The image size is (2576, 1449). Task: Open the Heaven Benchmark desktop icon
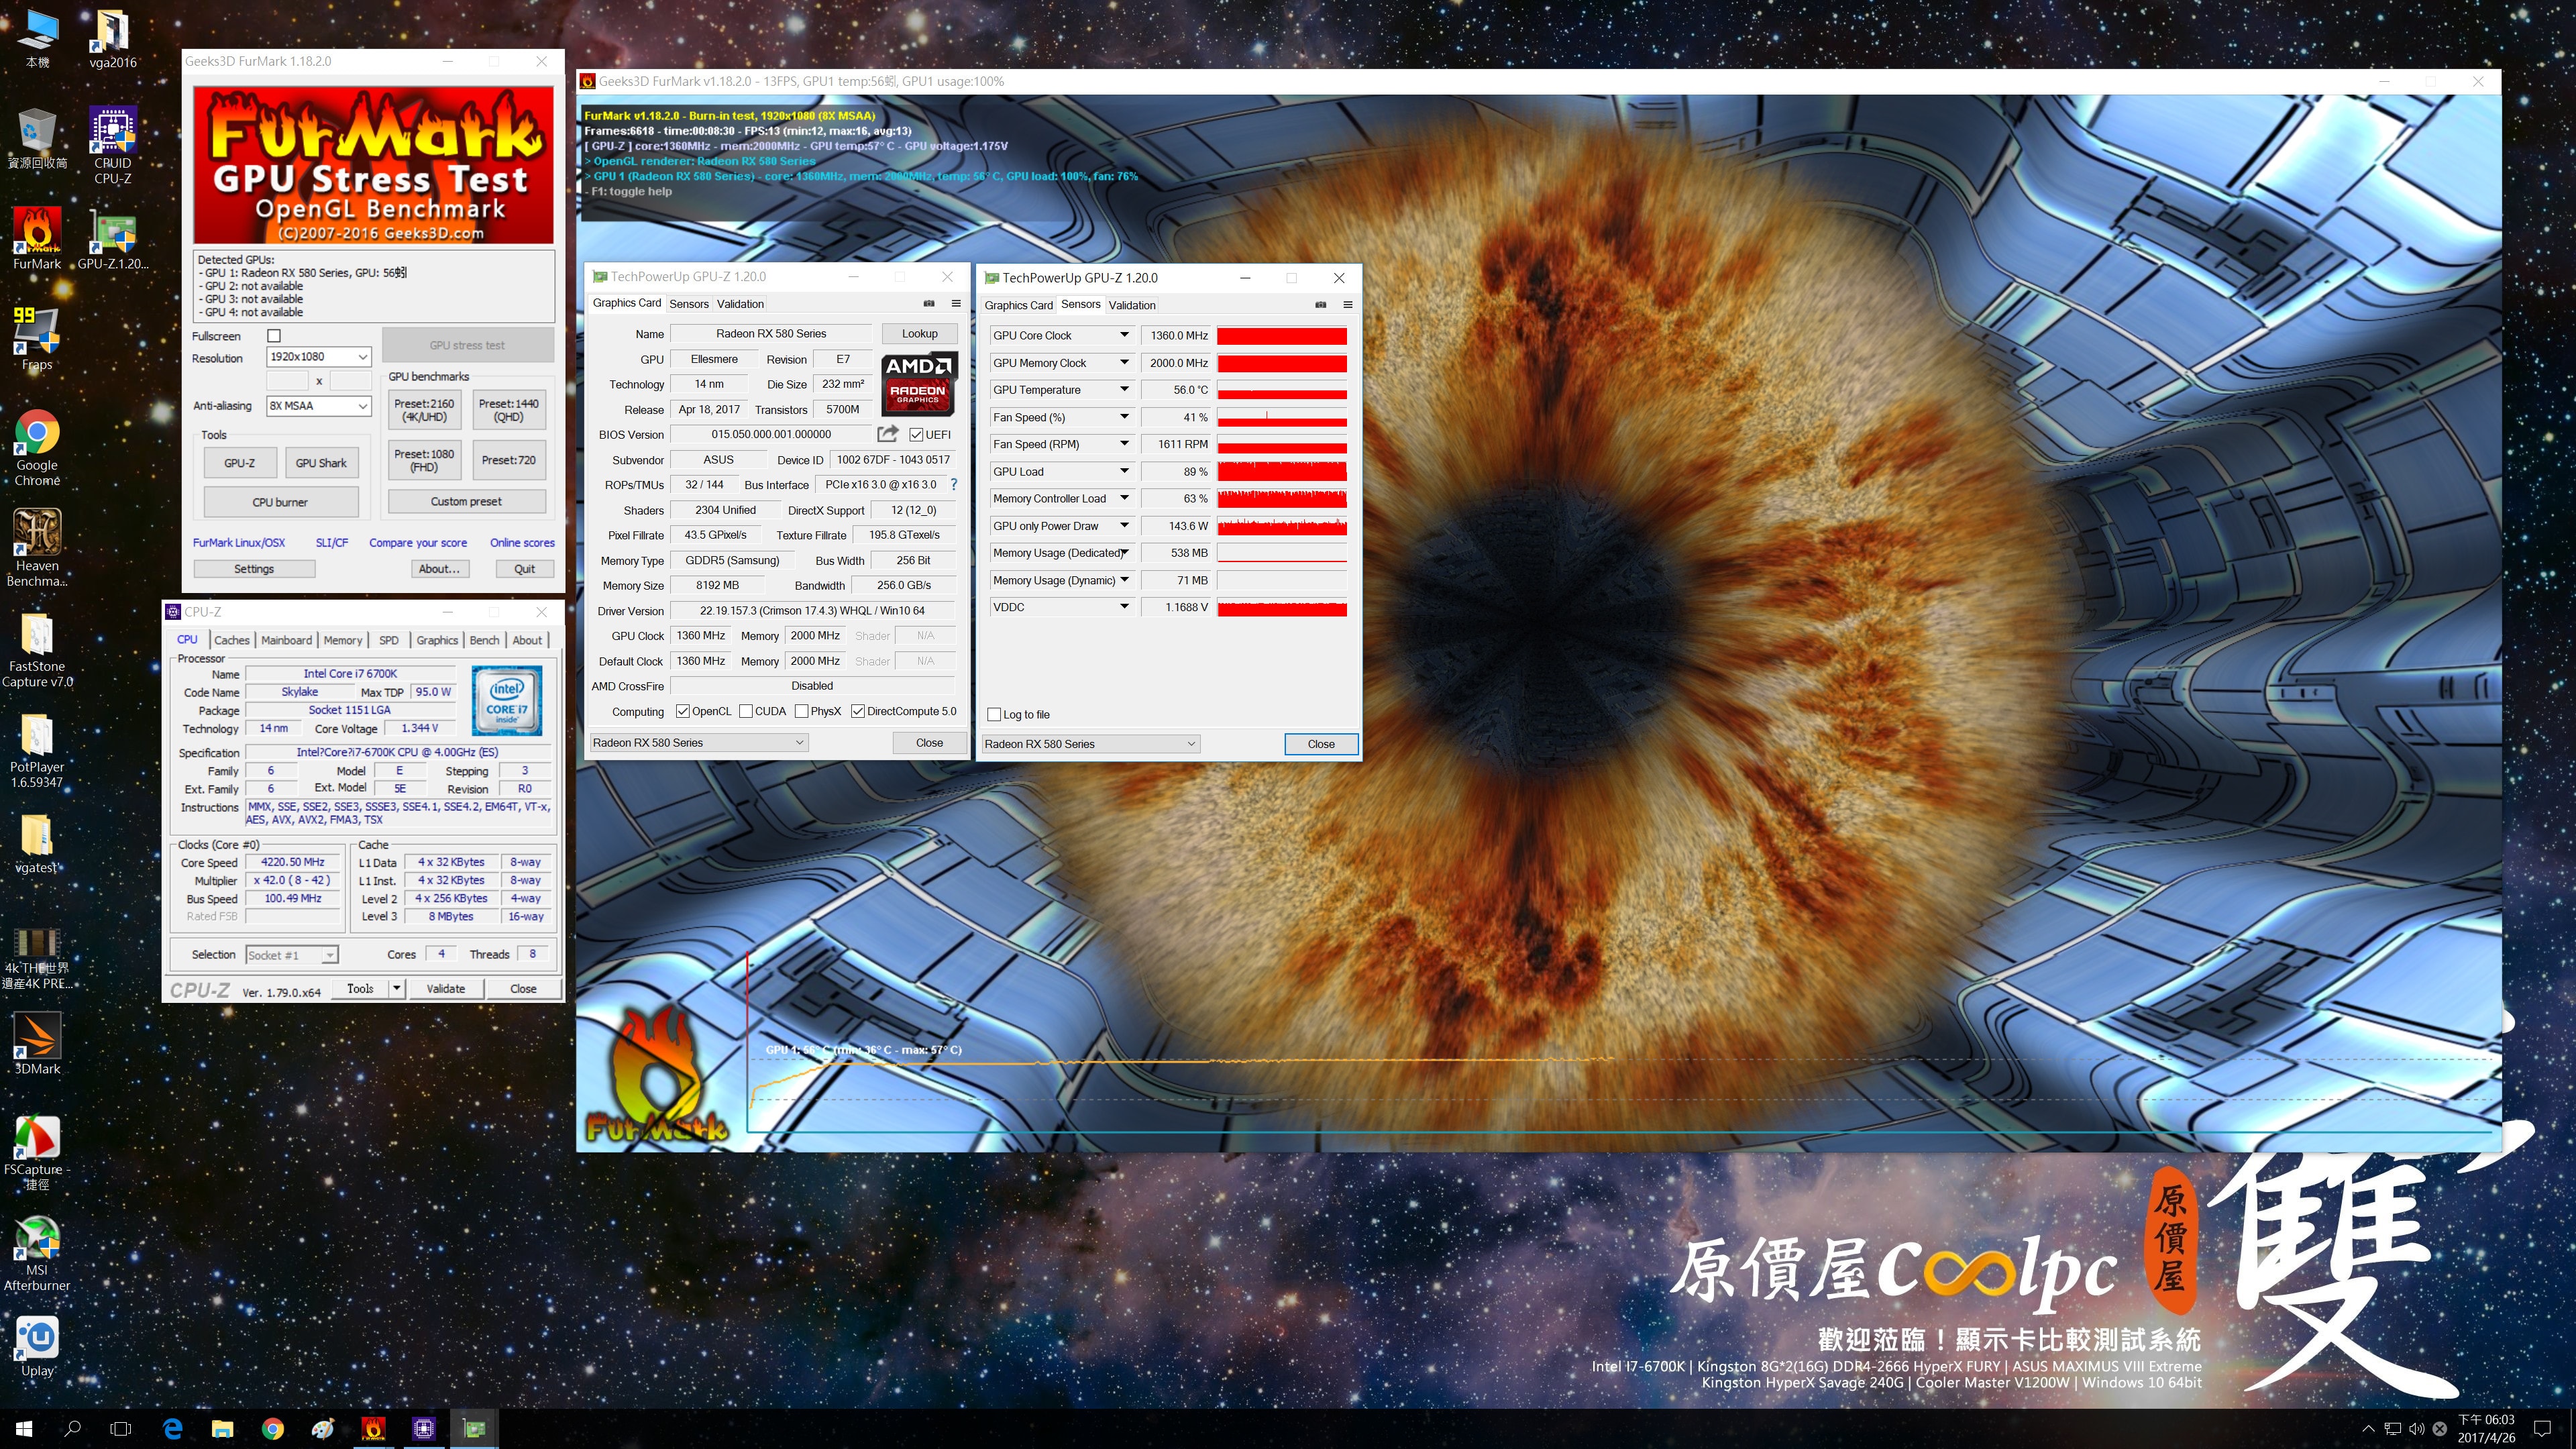[x=37, y=546]
